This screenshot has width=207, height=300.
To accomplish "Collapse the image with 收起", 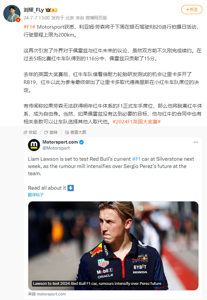I will [30, 132].
